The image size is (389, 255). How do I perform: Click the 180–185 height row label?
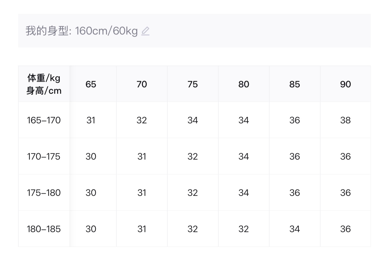[44, 229]
